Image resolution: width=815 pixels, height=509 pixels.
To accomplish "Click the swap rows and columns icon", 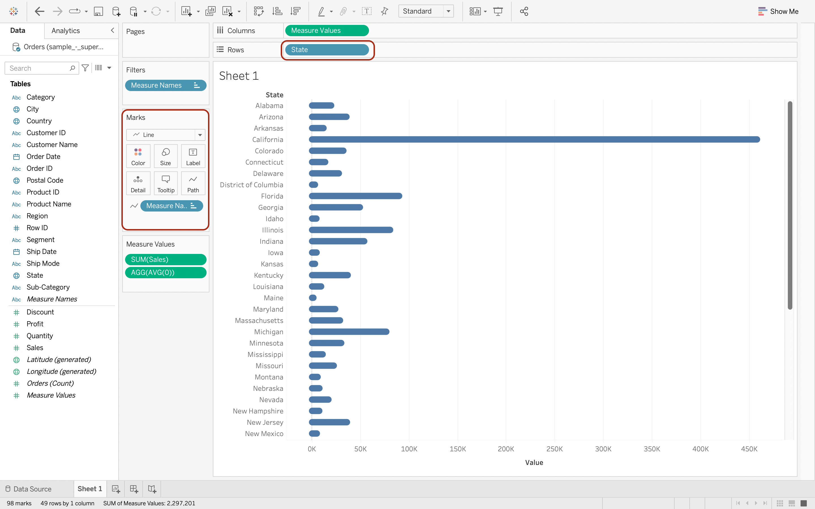I will click(259, 11).
